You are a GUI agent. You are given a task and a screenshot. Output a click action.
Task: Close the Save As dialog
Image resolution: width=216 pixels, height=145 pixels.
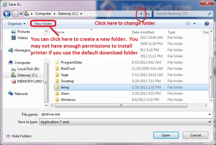(207, 3)
